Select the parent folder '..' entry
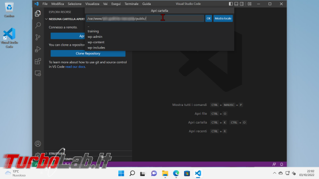This screenshot has width=319, height=179. 159,26
